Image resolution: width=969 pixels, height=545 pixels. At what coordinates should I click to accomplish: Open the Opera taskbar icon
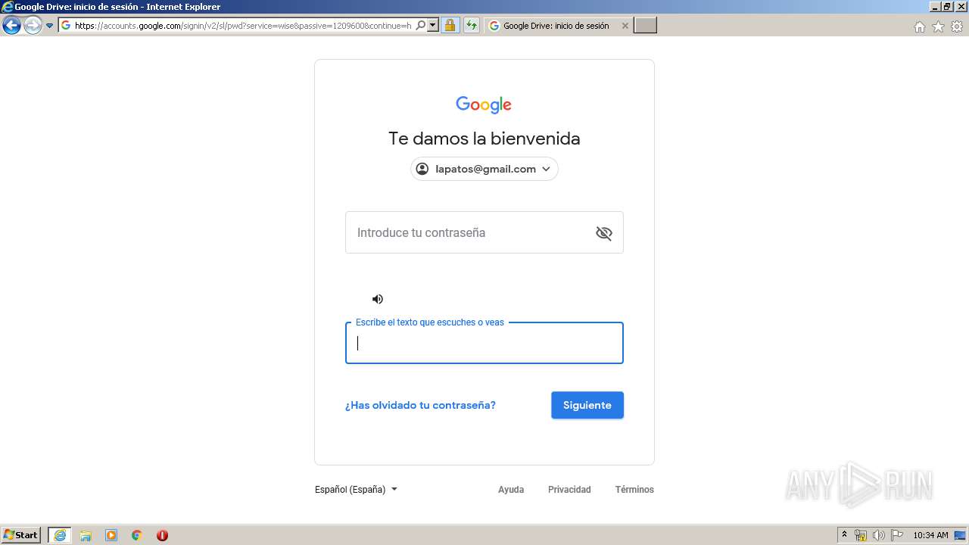pyautogui.click(x=162, y=535)
